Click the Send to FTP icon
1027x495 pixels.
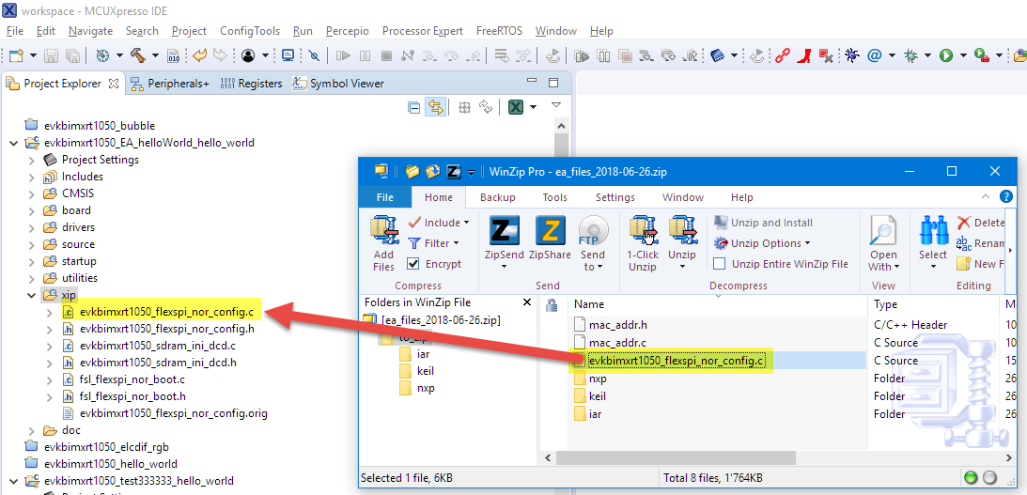(x=593, y=231)
